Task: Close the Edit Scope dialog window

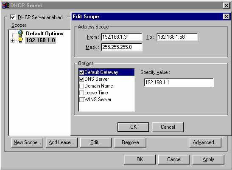Action: [226, 17]
